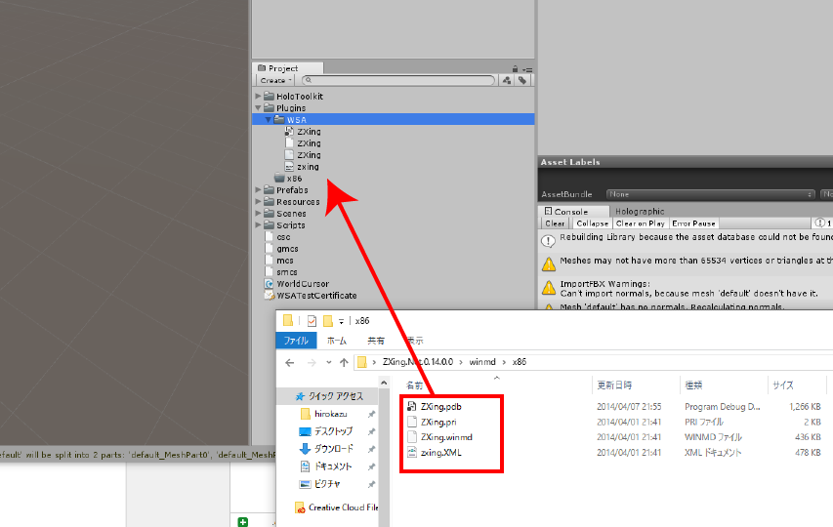Select the csc file in Project
This screenshot has height=527, width=833.
[277, 237]
